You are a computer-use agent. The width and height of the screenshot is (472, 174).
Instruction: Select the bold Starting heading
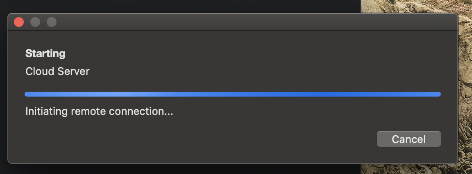pos(45,54)
